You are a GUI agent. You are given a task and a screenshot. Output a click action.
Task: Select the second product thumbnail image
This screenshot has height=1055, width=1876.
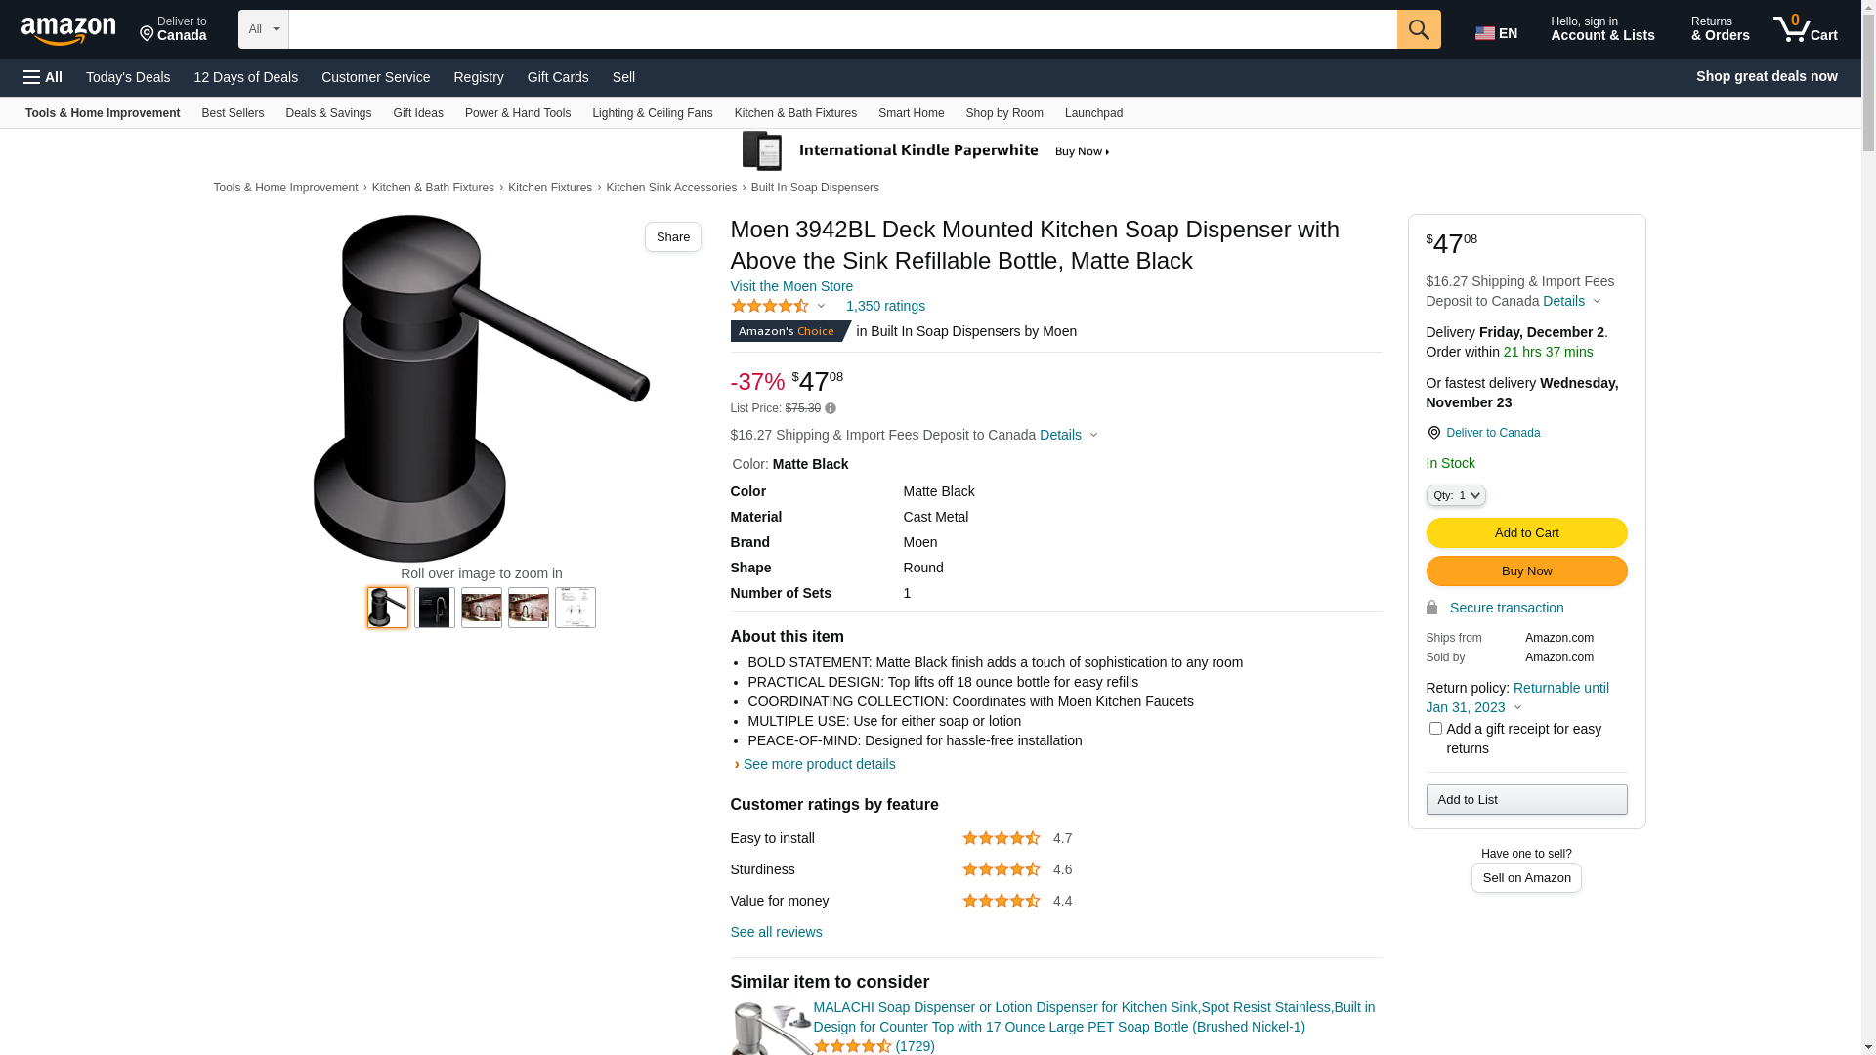coord(435,608)
